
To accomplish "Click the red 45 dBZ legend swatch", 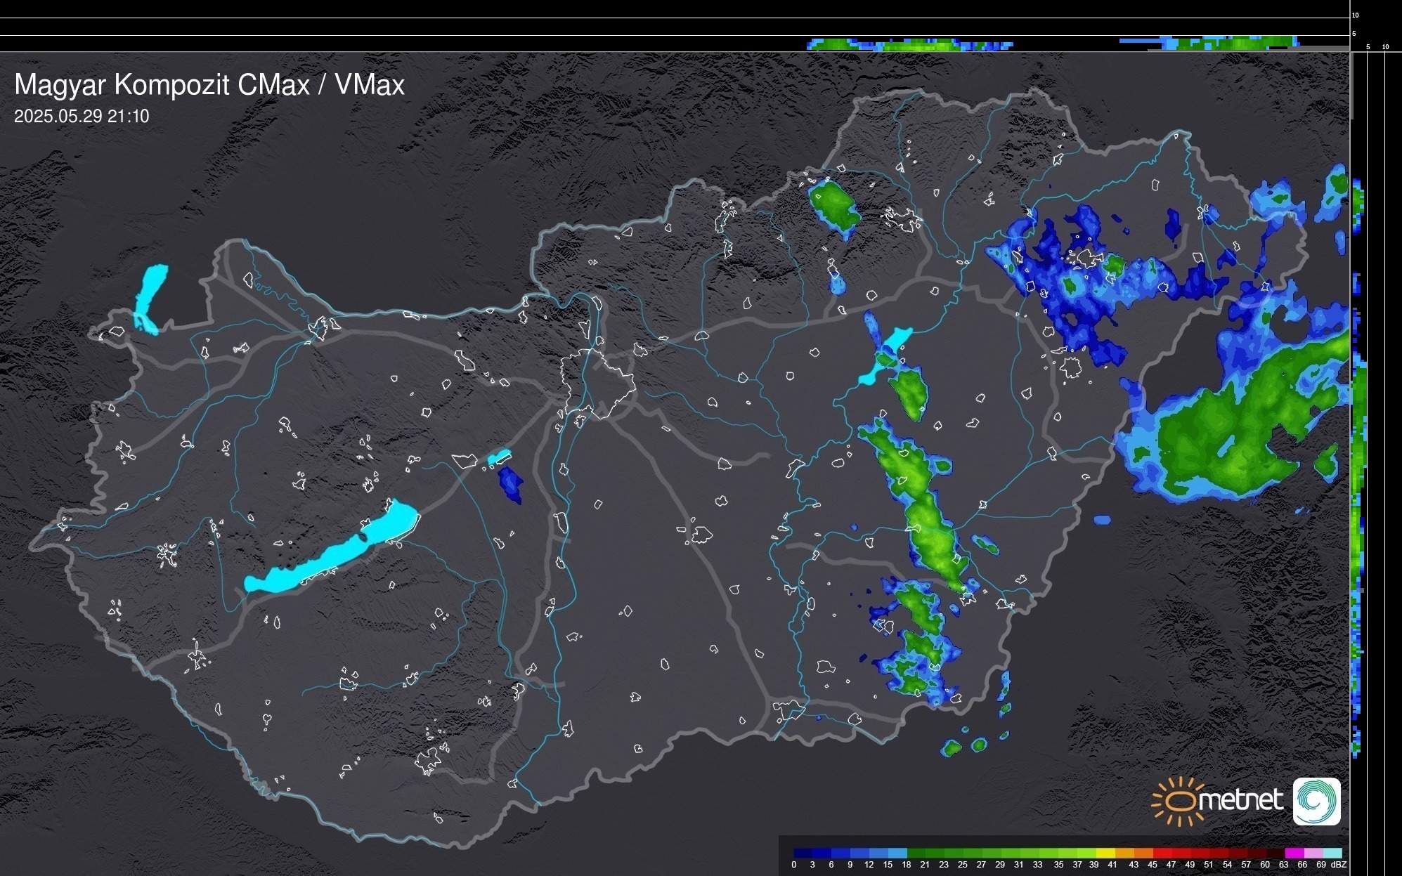I will click(1162, 854).
